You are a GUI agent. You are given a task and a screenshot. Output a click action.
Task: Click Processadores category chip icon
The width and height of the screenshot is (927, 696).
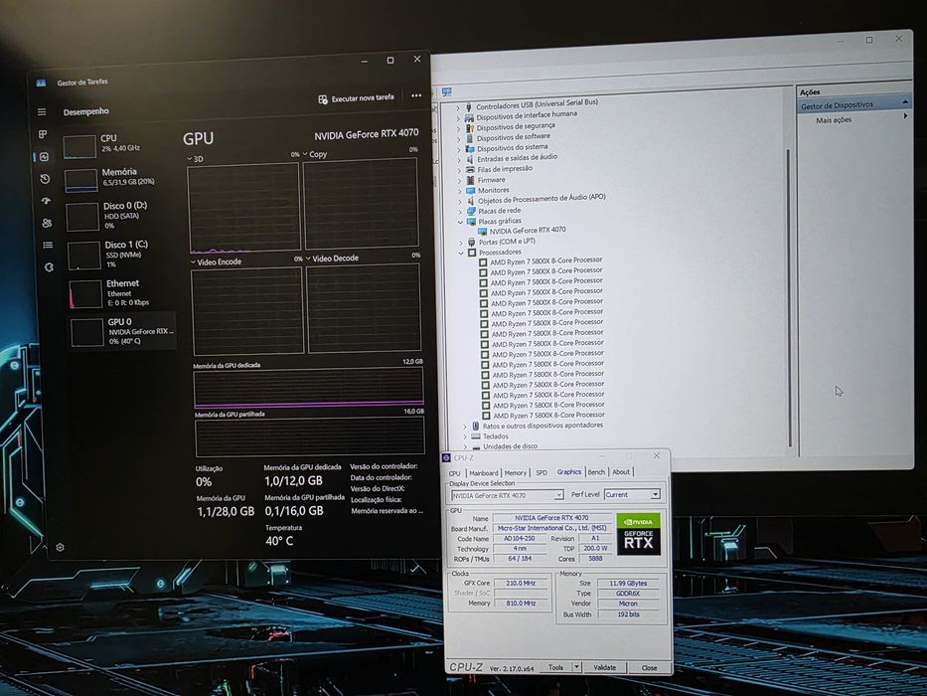point(472,253)
